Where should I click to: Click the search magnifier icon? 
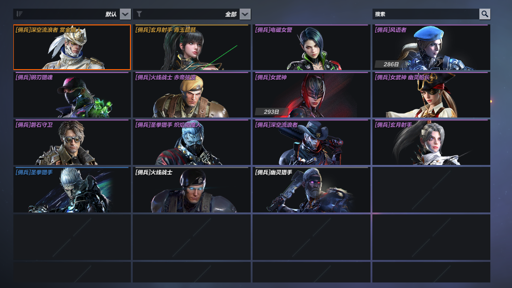(484, 14)
